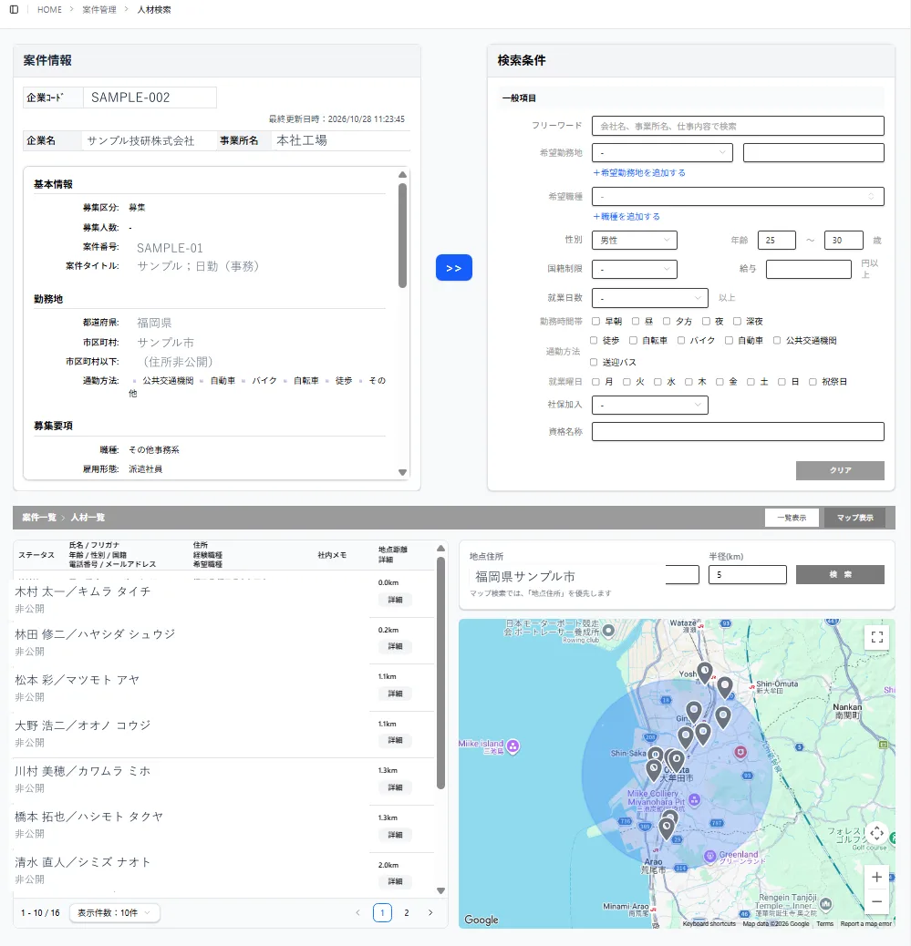Click Keyboard shortcuts on map

(709, 924)
